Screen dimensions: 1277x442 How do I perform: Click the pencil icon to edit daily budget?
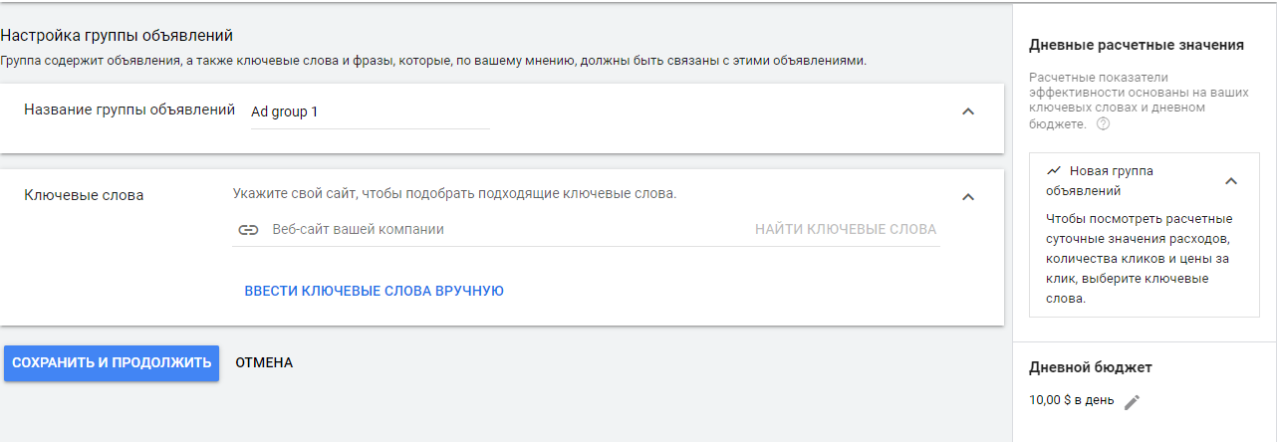tap(1132, 402)
